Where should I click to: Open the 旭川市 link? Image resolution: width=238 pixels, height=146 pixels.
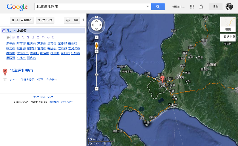31,44
